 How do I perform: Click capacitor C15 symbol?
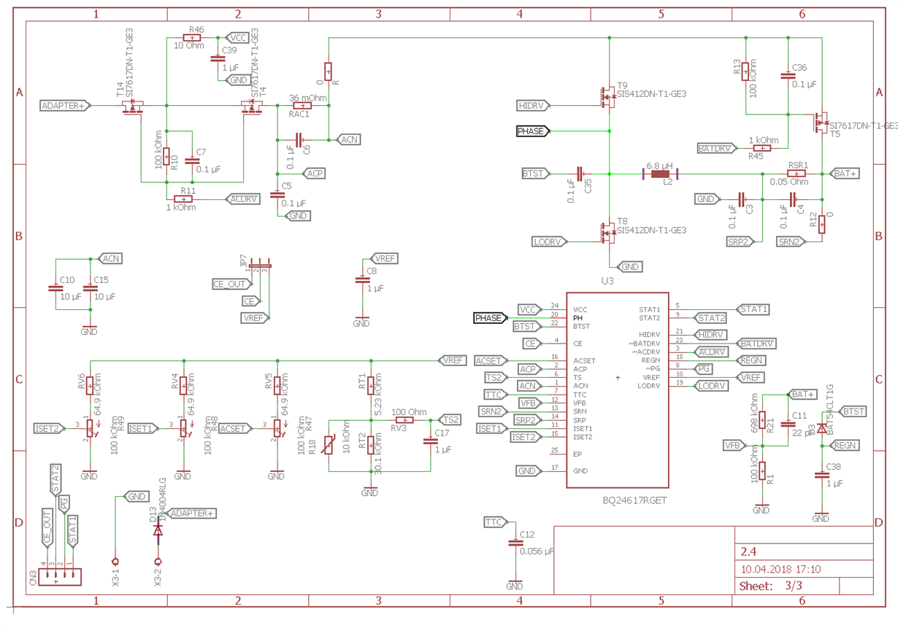90,288
